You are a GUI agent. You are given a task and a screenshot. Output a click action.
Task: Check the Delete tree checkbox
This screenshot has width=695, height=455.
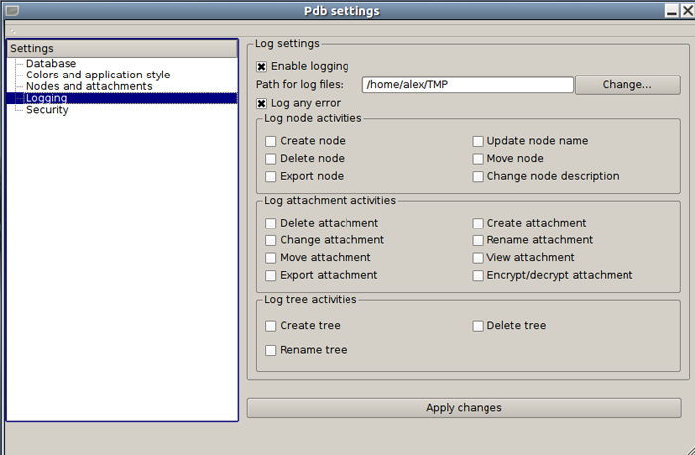coord(478,326)
